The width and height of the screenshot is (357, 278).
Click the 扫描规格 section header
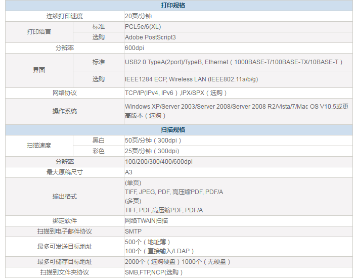pyautogui.click(x=173, y=130)
